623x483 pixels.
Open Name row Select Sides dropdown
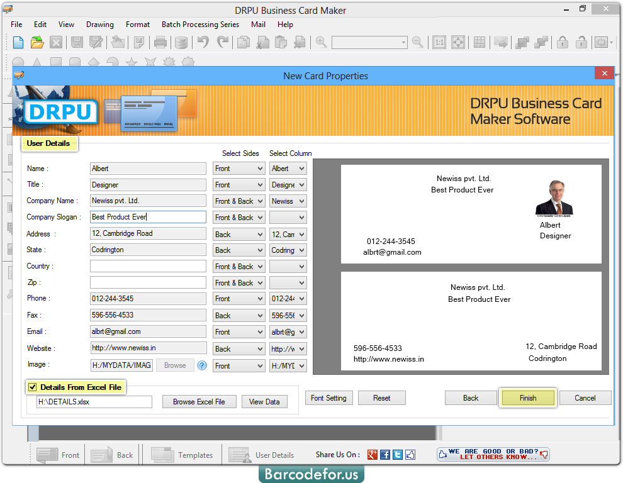239,169
